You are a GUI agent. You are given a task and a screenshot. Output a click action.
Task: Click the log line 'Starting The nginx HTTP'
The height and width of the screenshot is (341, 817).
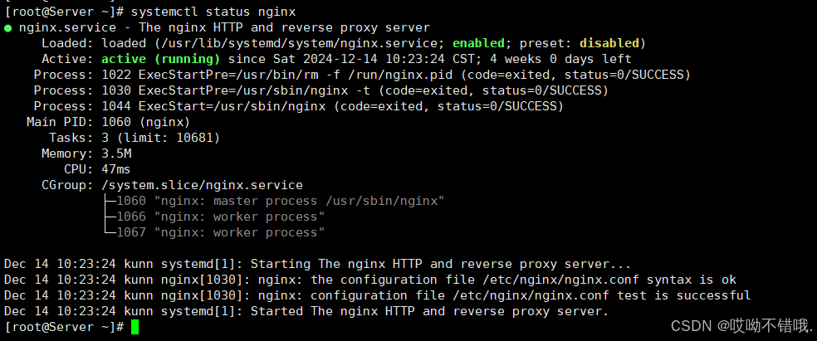pyautogui.click(x=317, y=264)
